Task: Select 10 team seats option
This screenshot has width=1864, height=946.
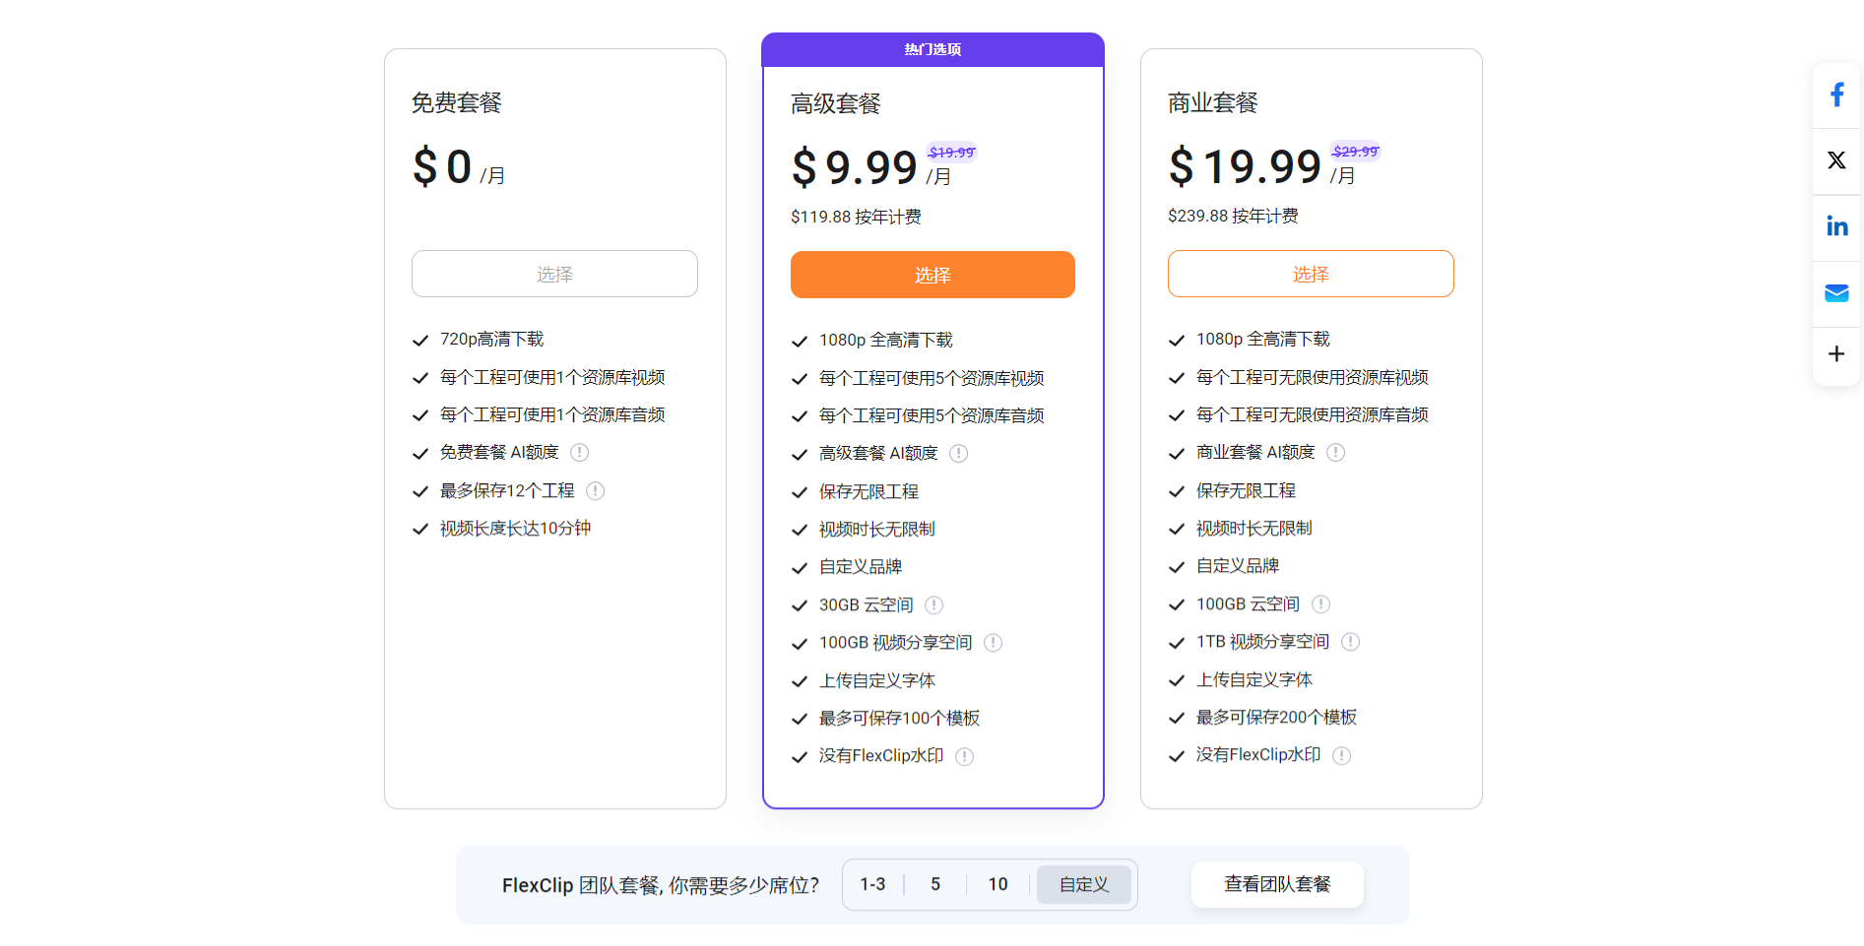Action: click(997, 885)
